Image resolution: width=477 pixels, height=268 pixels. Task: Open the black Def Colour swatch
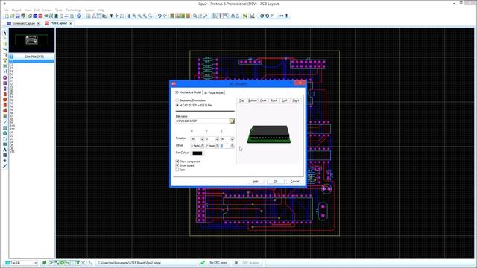click(197, 153)
